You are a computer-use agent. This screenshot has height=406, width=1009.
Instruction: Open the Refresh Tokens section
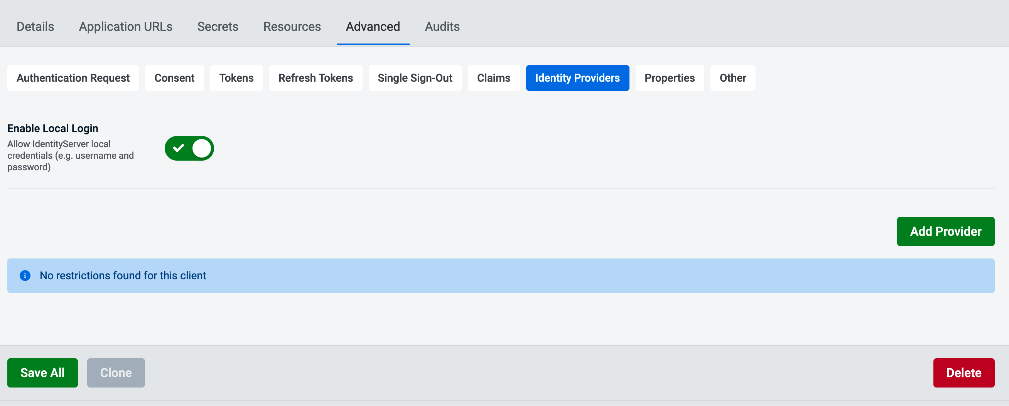point(316,78)
